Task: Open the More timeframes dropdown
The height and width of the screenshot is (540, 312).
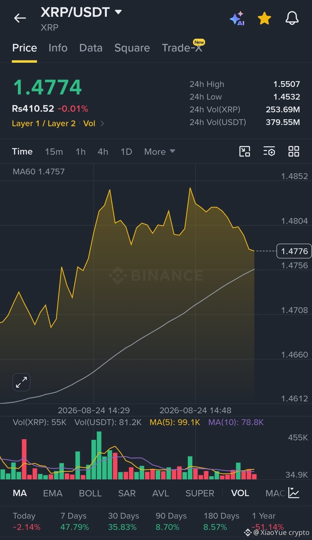Action: (159, 152)
